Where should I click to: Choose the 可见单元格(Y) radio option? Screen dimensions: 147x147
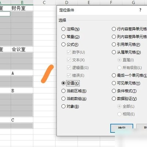pyautogui.click(x=114, y=83)
